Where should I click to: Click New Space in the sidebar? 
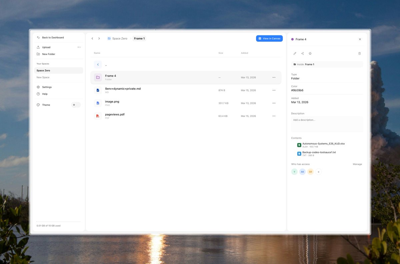click(43, 77)
